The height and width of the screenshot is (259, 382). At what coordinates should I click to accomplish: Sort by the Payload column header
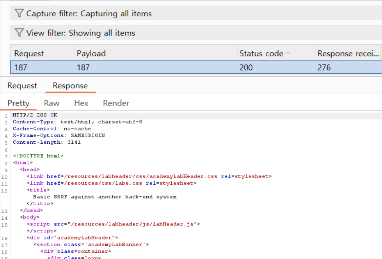[156, 53]
